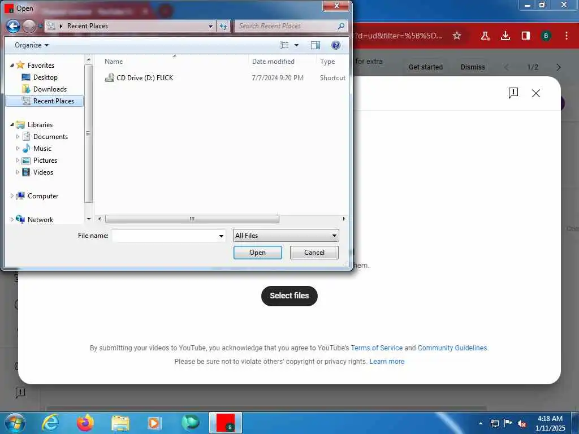Image resolution: width=579 pixels, height=434 pixels.
Task: Open the browser downloads icon
Action: click(x=505, y=36)
